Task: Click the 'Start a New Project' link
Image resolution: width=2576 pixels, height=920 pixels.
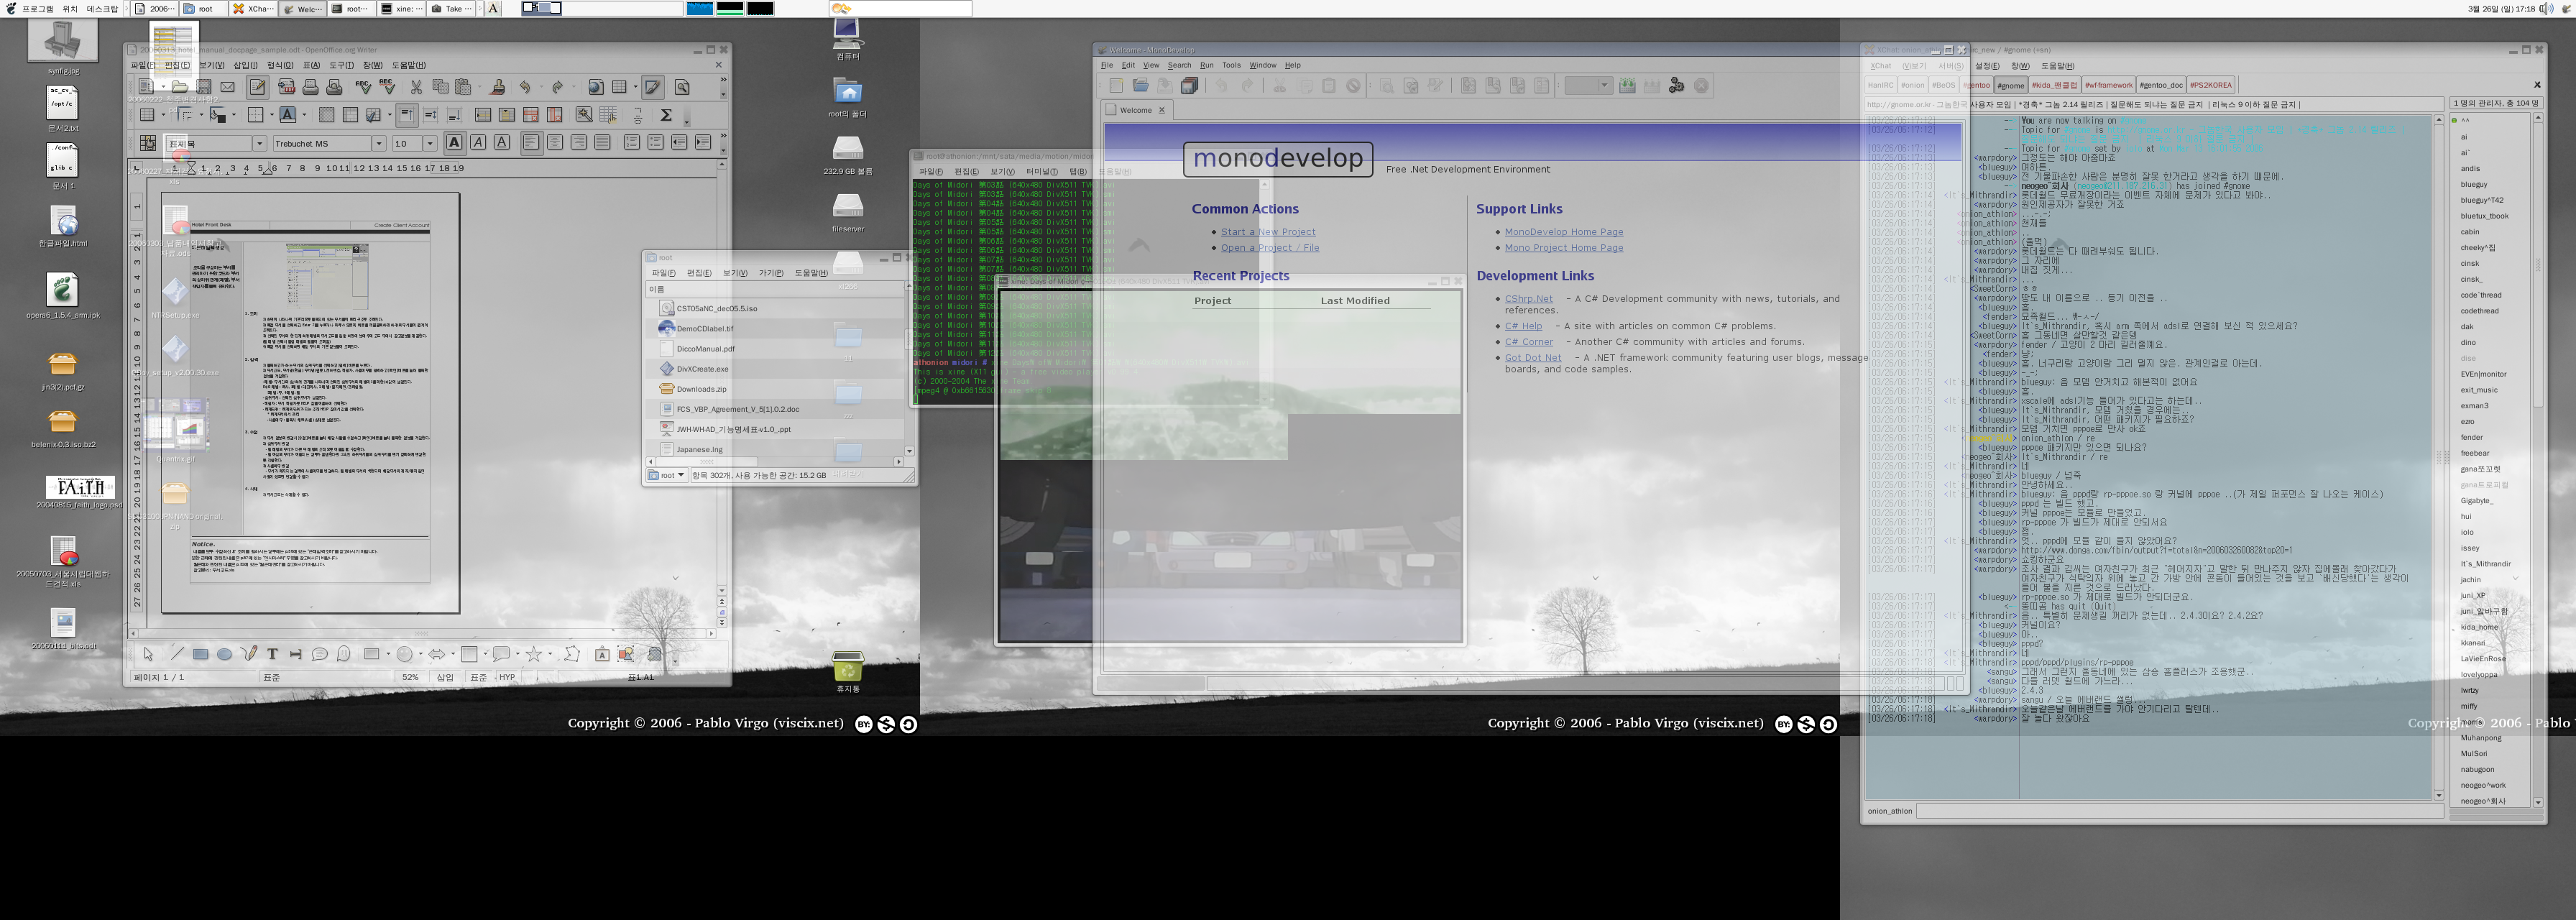Action: pyautogui.click(x=1267, y=232)
